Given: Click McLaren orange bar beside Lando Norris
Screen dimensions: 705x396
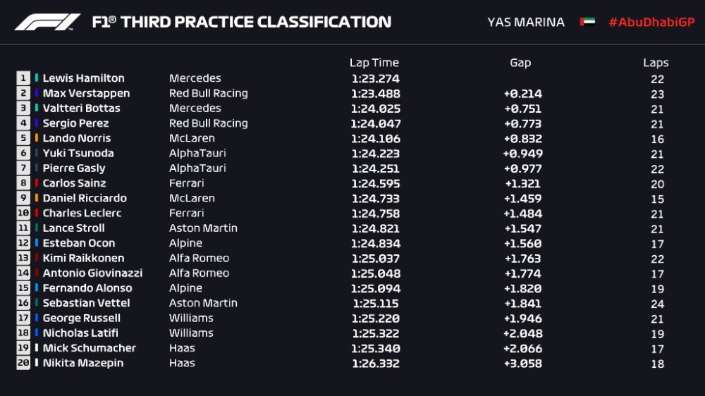Looking at the screenshot, I should [x=37, y=138].
